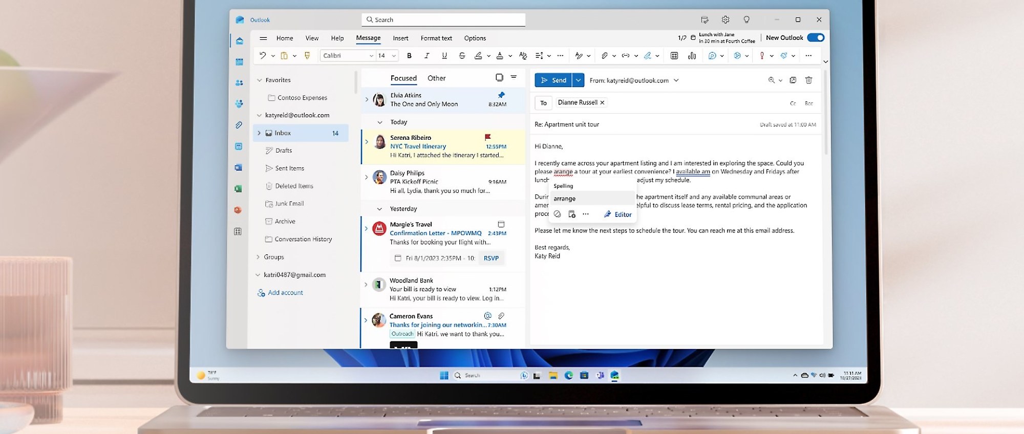Click the Poll chart icon in ribbon
Image resolution: width=1024 pixels, height=434 pixels.
point(692,55)
